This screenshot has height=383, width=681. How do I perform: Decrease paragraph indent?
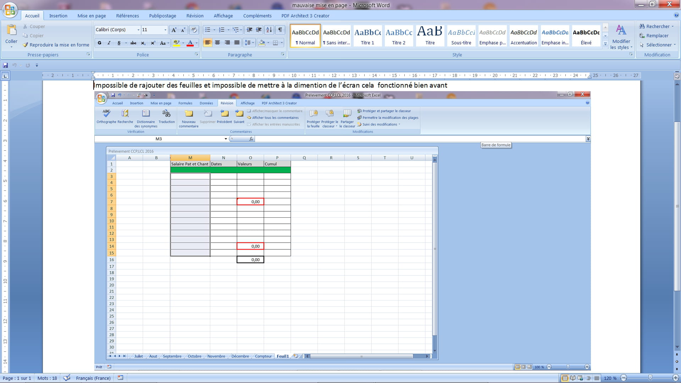pyautogui.click(x=250, y=30)
